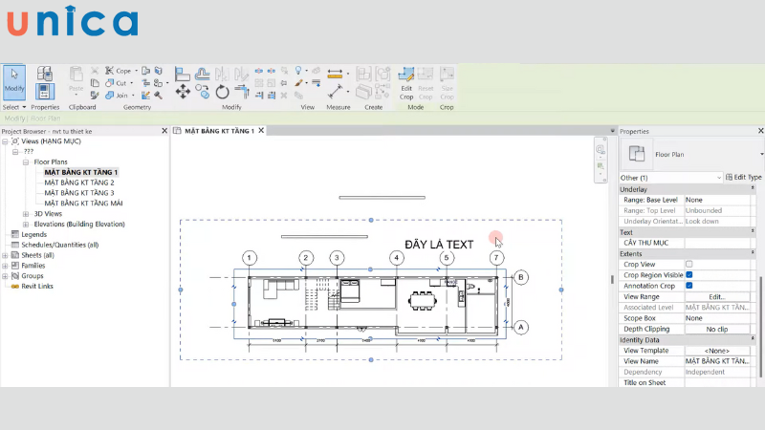
Task: Select the Rotate tool icon
Action: point(222,92)
